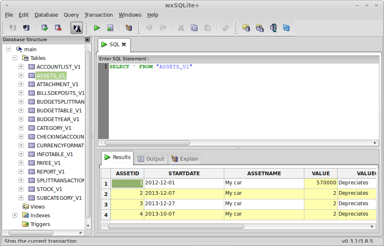Click the Execute script toolbar icon
384x246 pixels.
coord(110,28)
